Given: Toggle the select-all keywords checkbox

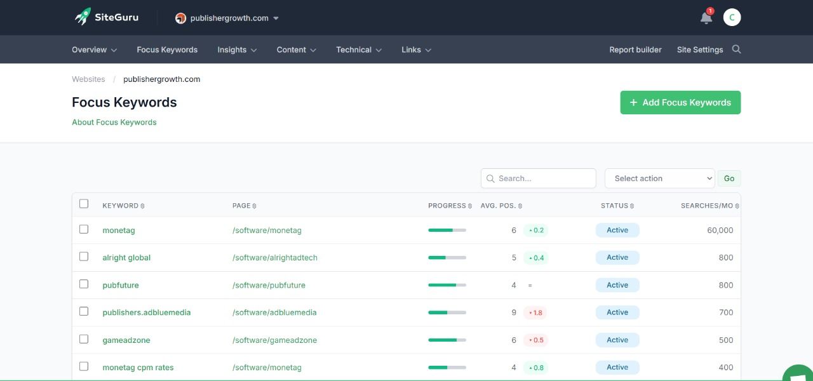Looking at the screenshot, I should pos(84,204).
